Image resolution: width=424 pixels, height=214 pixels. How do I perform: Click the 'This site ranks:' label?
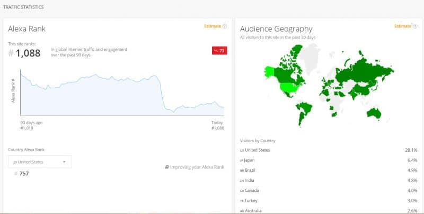pyautogui.click(x=22, y=44)
